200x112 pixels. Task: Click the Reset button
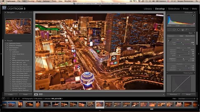tap(188, 95)
